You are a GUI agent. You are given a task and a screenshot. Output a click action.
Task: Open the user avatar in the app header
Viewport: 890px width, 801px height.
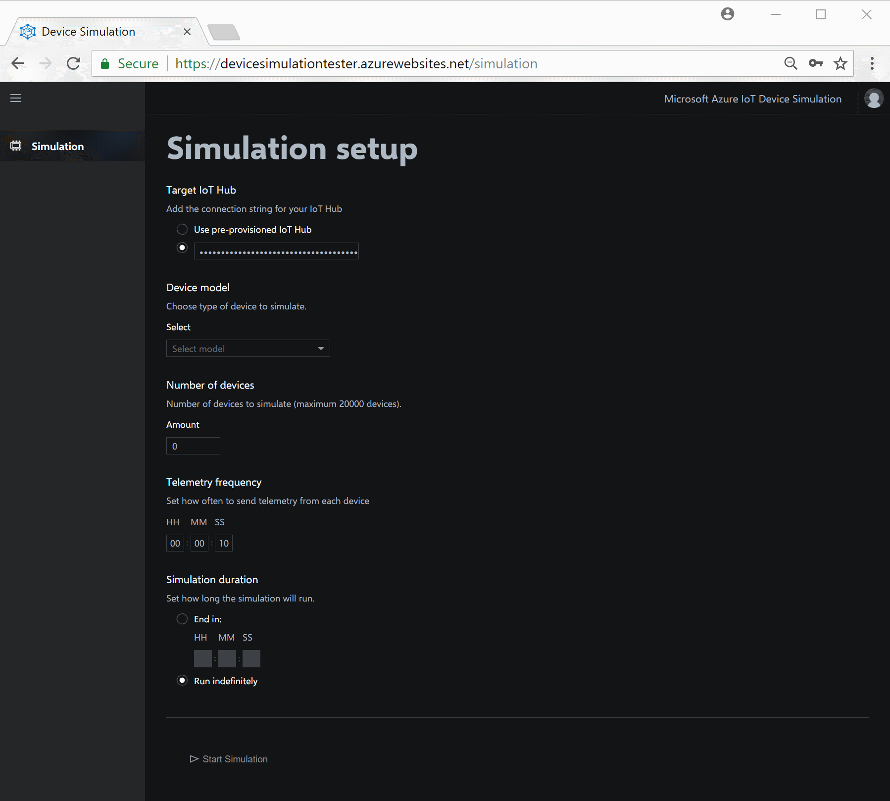coord(874,98)
